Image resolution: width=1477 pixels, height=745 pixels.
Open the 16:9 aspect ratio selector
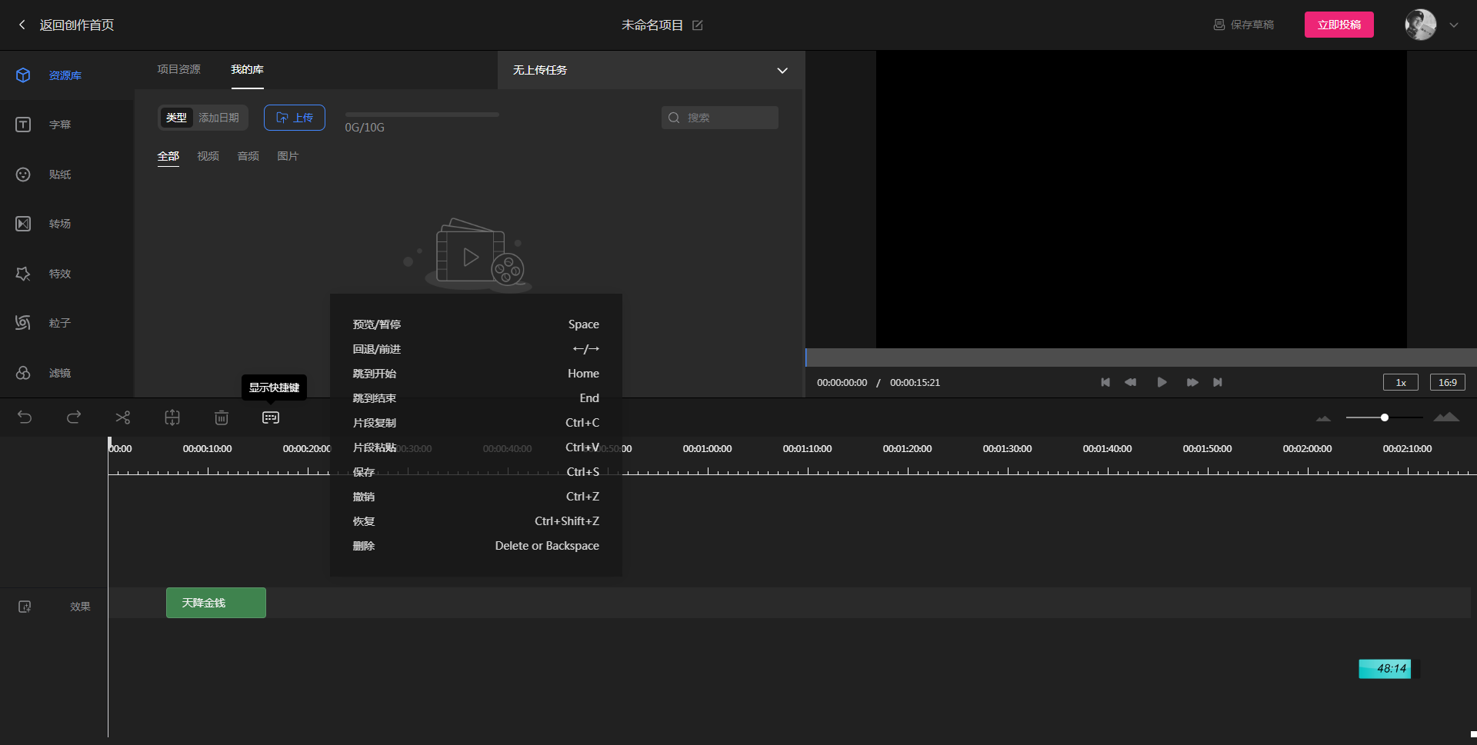click(1448, 382)
